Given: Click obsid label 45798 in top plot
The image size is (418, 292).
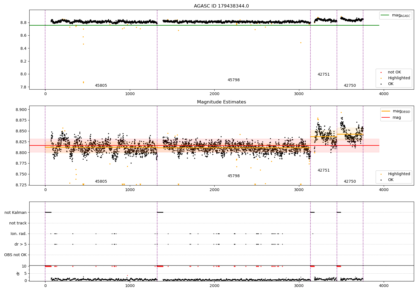Looking at the screenshot, I should point(234,80).
